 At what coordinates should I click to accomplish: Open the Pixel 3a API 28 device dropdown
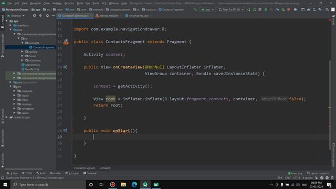231,9
